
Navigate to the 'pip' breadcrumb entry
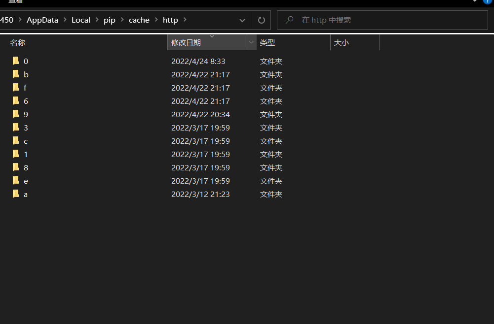110,20
